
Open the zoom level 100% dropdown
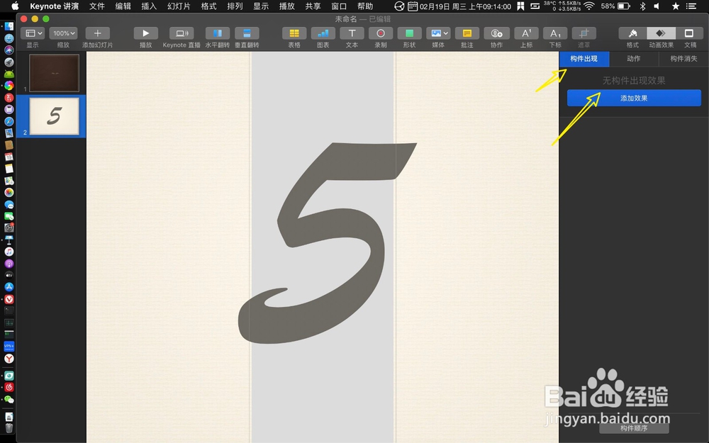point(62,33)
